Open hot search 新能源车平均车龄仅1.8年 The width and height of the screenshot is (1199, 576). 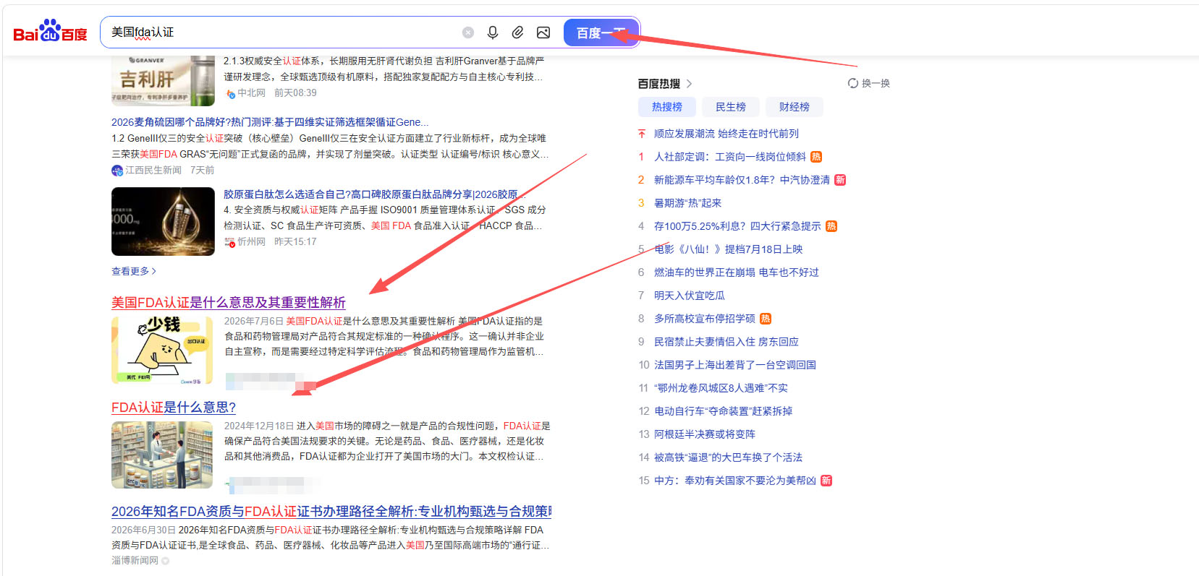click(x=742, y=180)
